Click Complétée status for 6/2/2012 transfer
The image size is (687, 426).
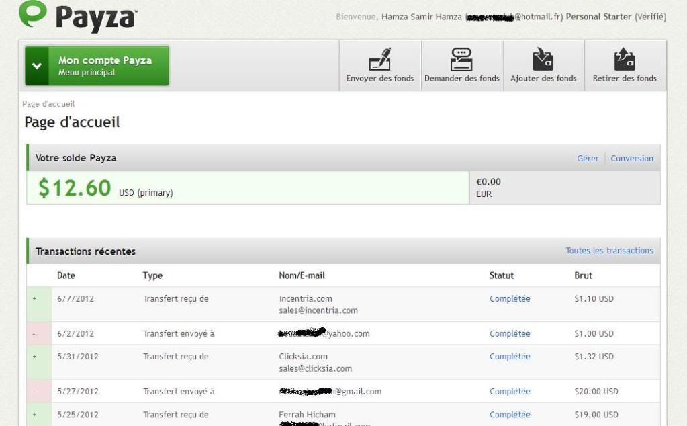tap(510, 334)
